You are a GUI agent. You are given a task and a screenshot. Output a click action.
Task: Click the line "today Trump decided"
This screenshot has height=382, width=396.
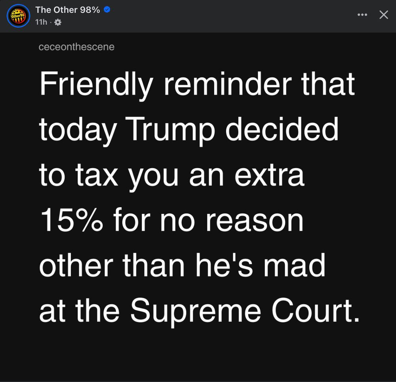pyautogui.click(x=189, y=130)
